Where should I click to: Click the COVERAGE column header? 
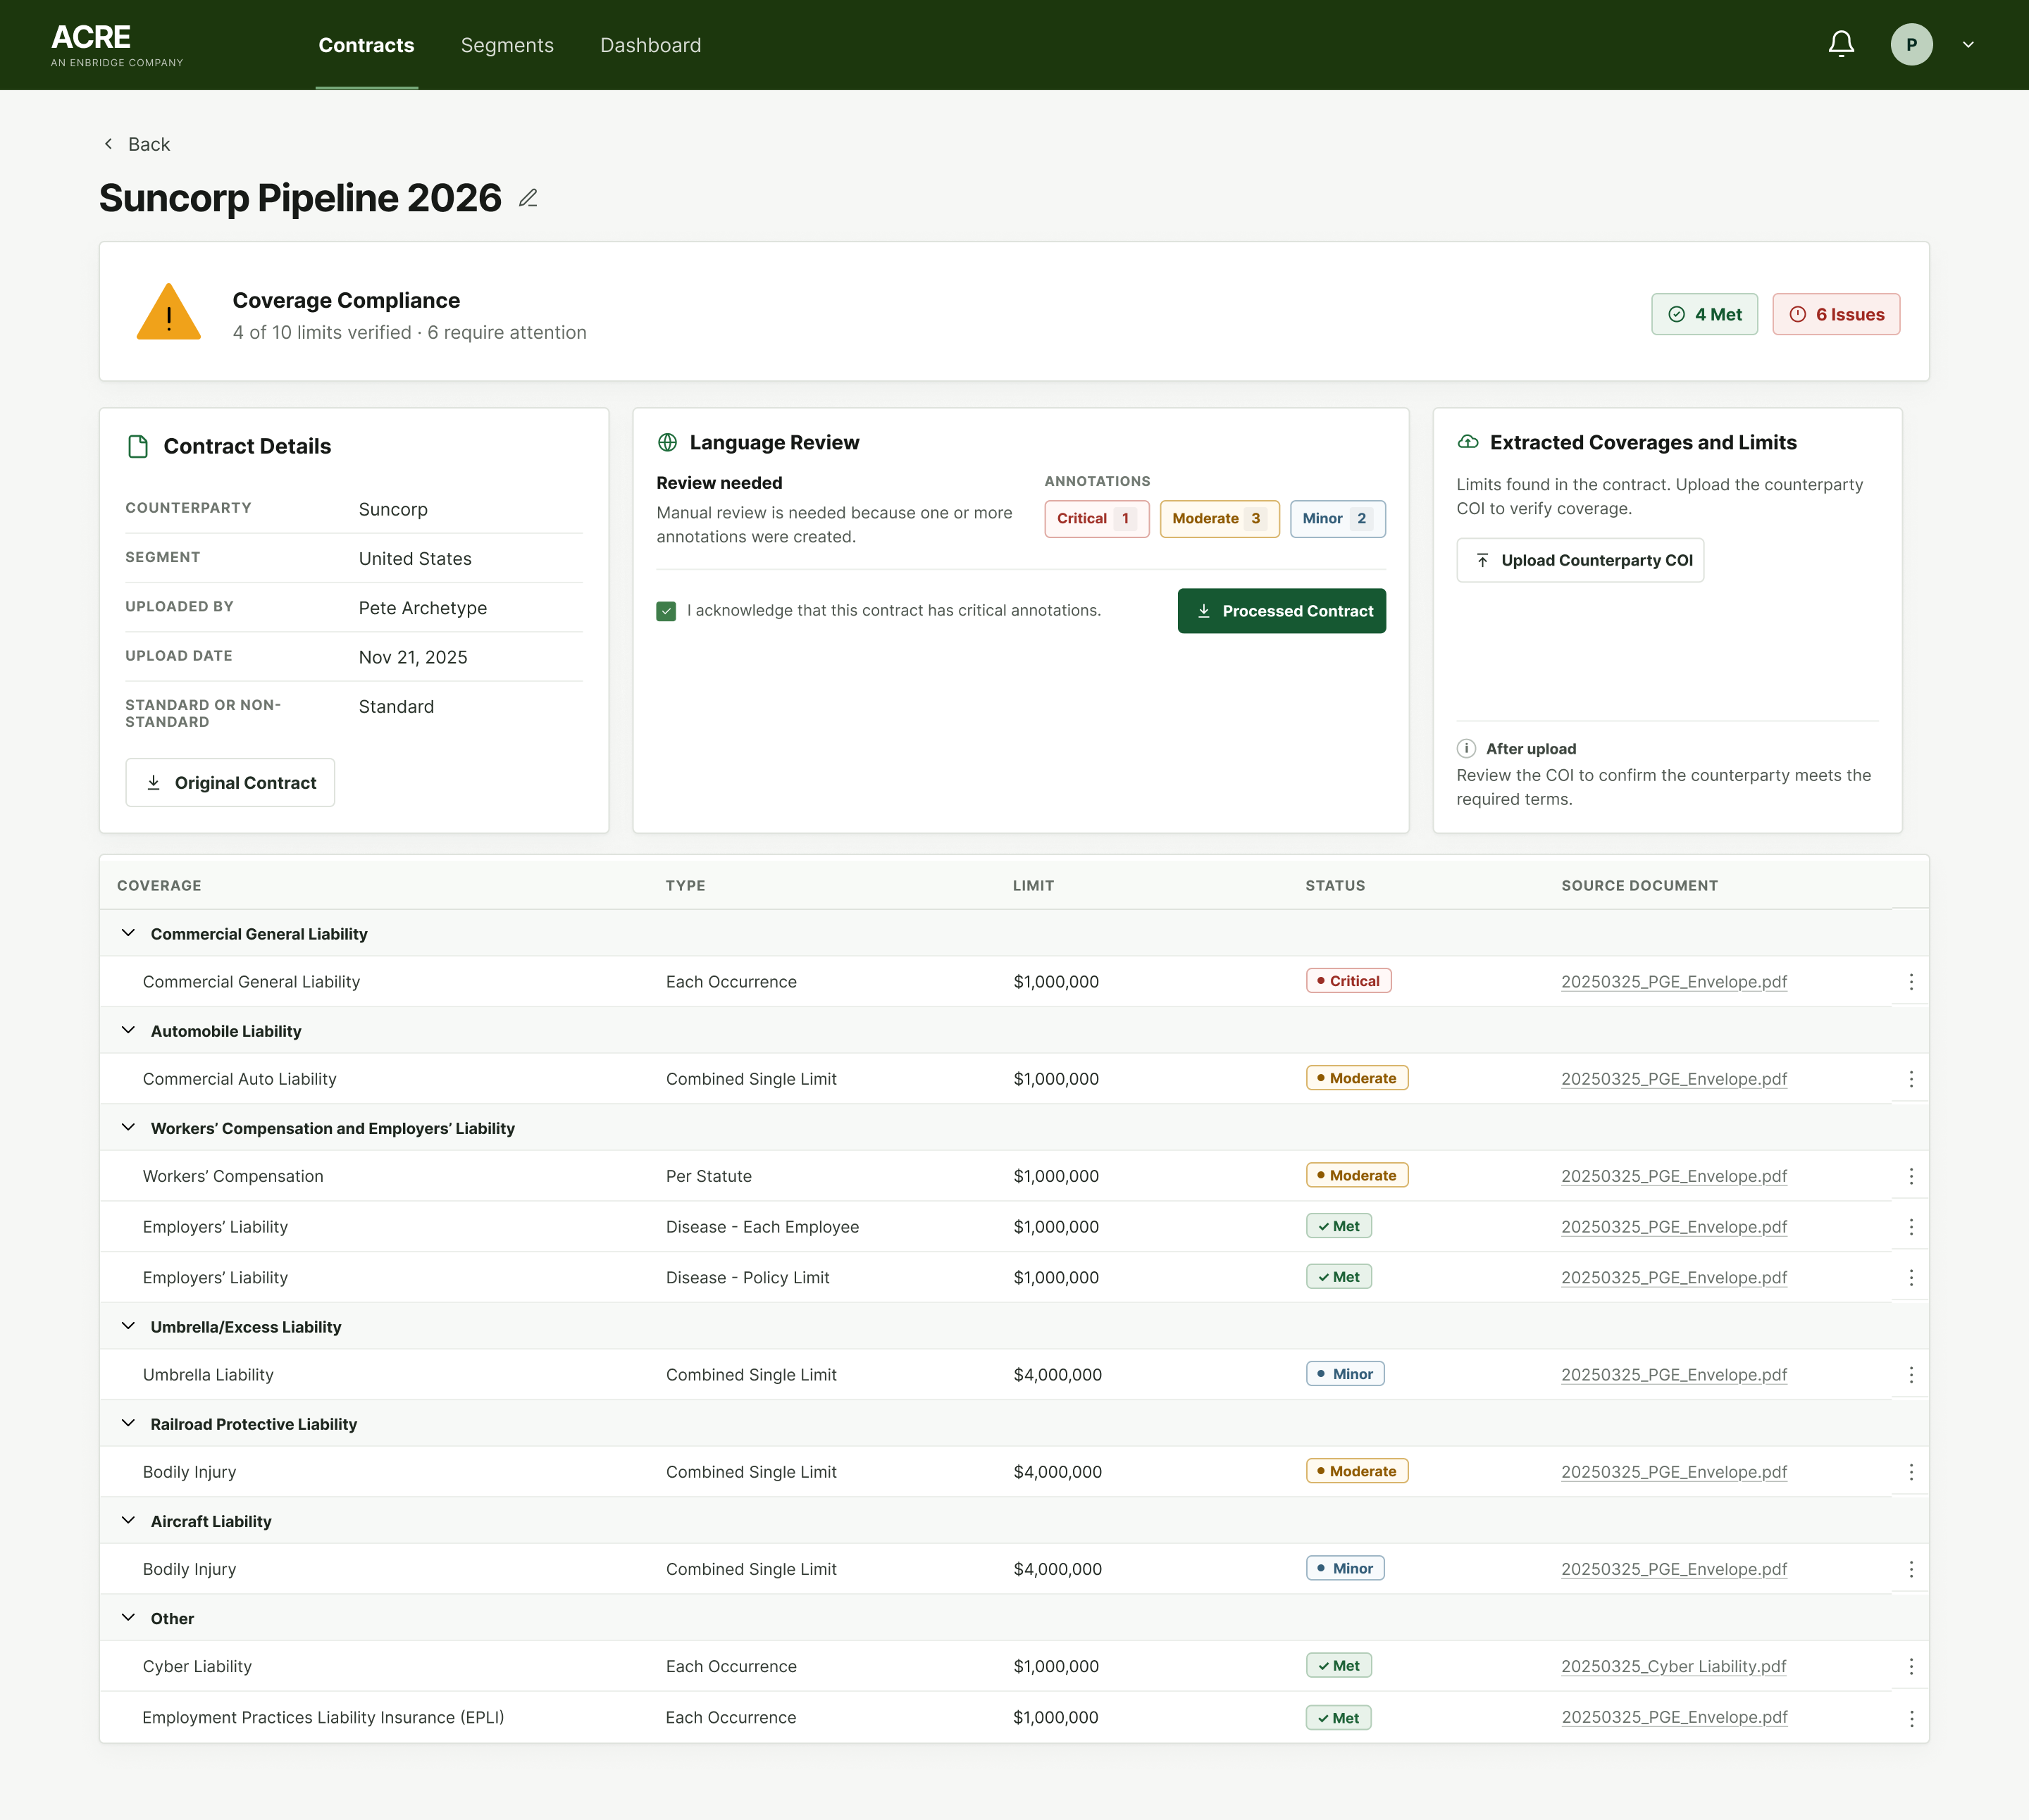159,886
